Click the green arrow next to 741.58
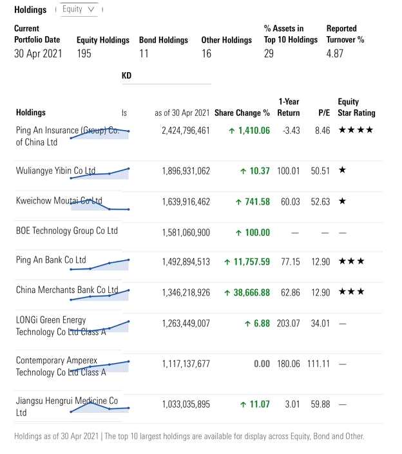Screen dimensions: 402x454 click(238, 202)
